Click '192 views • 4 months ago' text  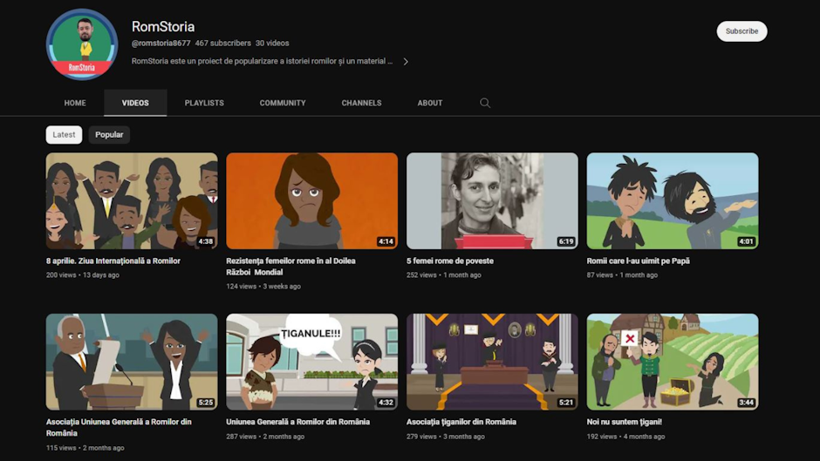(626, 437)
